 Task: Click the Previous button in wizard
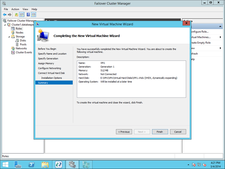[x=124, y=132]
